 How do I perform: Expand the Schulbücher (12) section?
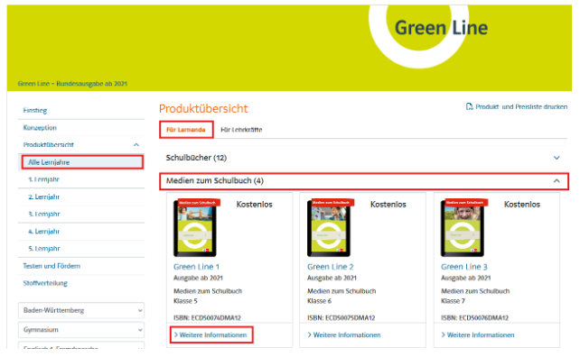(557, 158)
